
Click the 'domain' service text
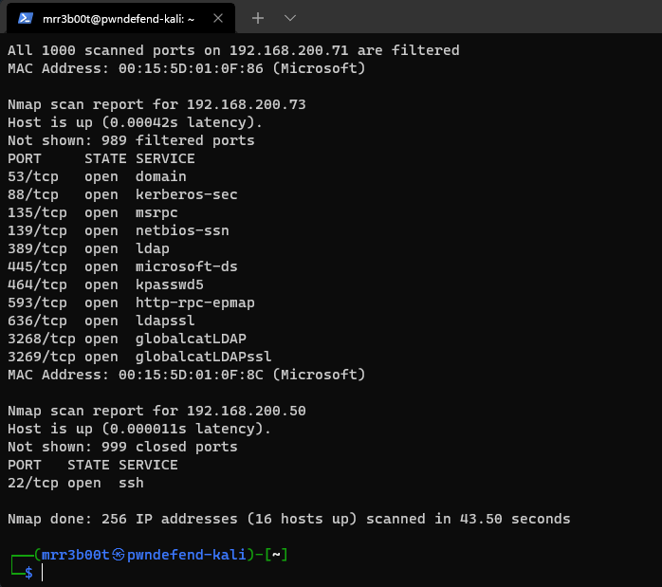[x=160, y=176]
